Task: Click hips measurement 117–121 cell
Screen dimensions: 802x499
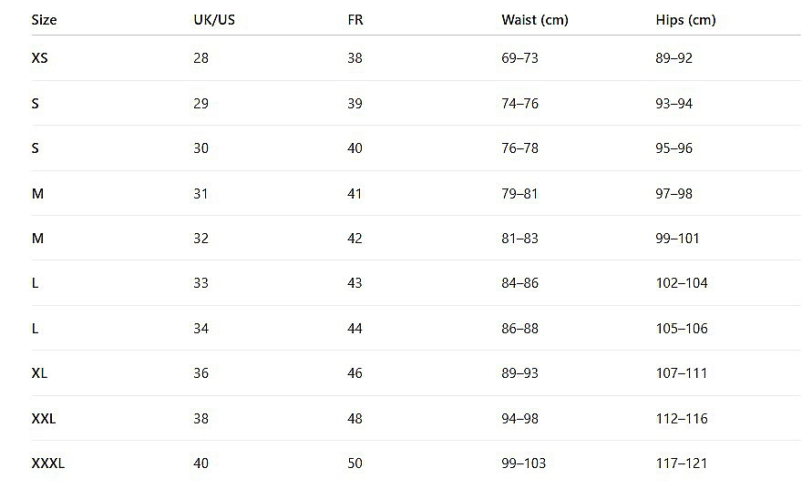Action: point(682,463)
